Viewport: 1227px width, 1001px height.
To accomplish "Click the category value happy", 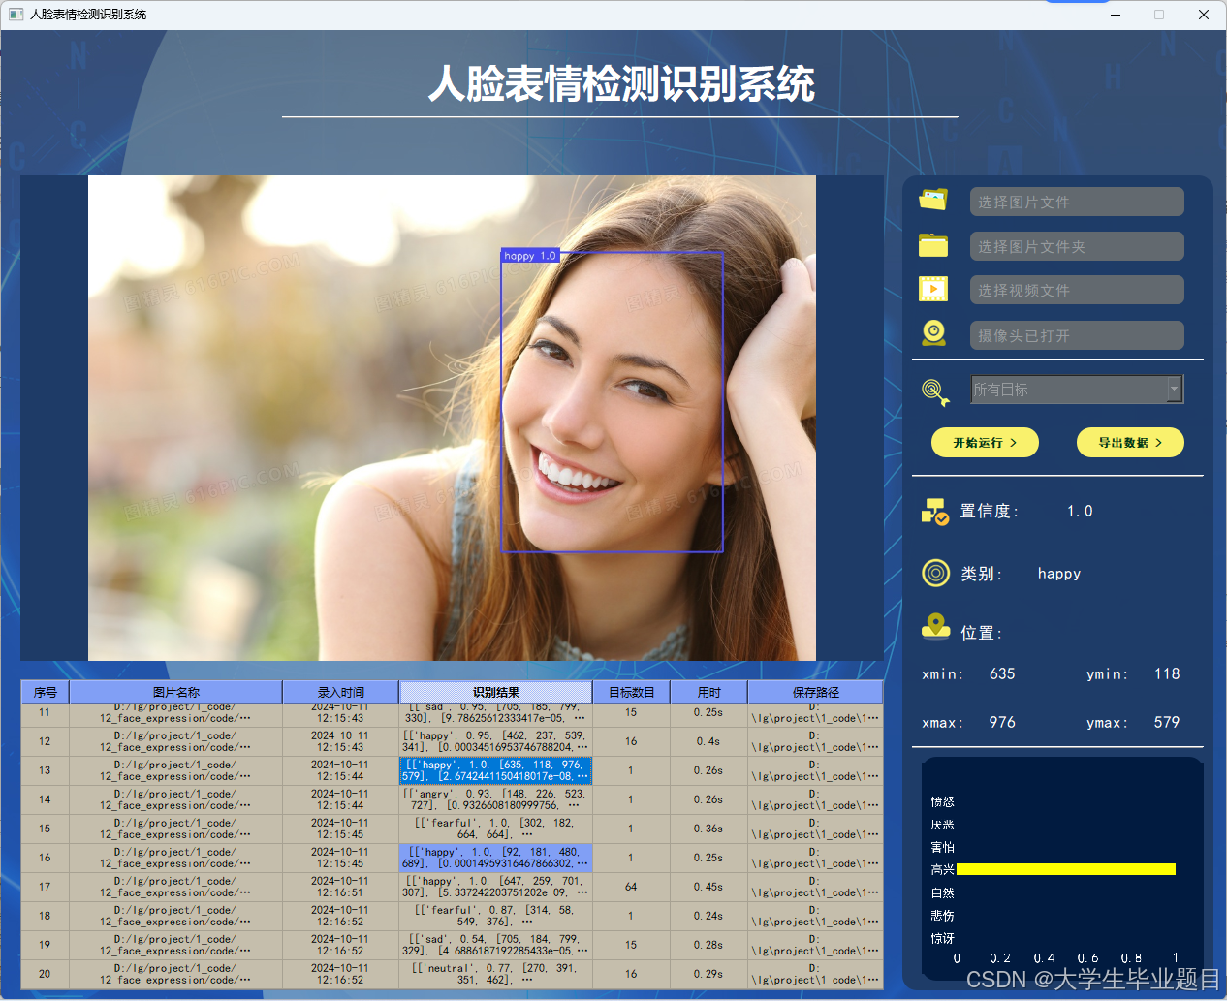I will pyautogui.click(x=1059, y=574).
